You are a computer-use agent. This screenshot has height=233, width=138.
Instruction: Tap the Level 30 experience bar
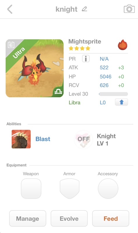[113, 94]
